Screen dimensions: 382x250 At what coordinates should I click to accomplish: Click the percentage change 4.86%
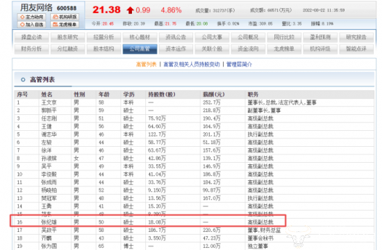[x=171, y=10]
